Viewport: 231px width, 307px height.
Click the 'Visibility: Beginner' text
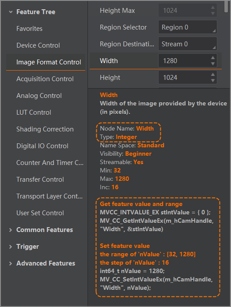pos(126,153)
